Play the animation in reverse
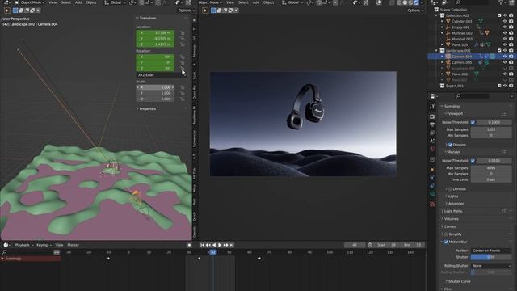The image size is (517, 291). coord(214,245)
